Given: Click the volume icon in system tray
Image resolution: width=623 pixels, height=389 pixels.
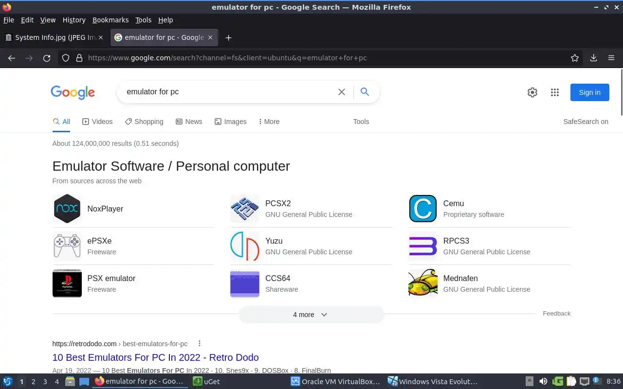Looking at the screenshot, I should (x=544, y=382).
